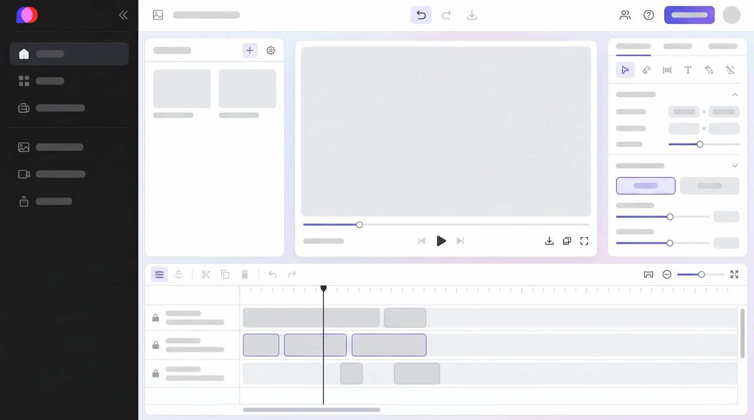Switch to the middle properties panel tab
The height and width of the screenshot is (420, 754).
(678, 46)
